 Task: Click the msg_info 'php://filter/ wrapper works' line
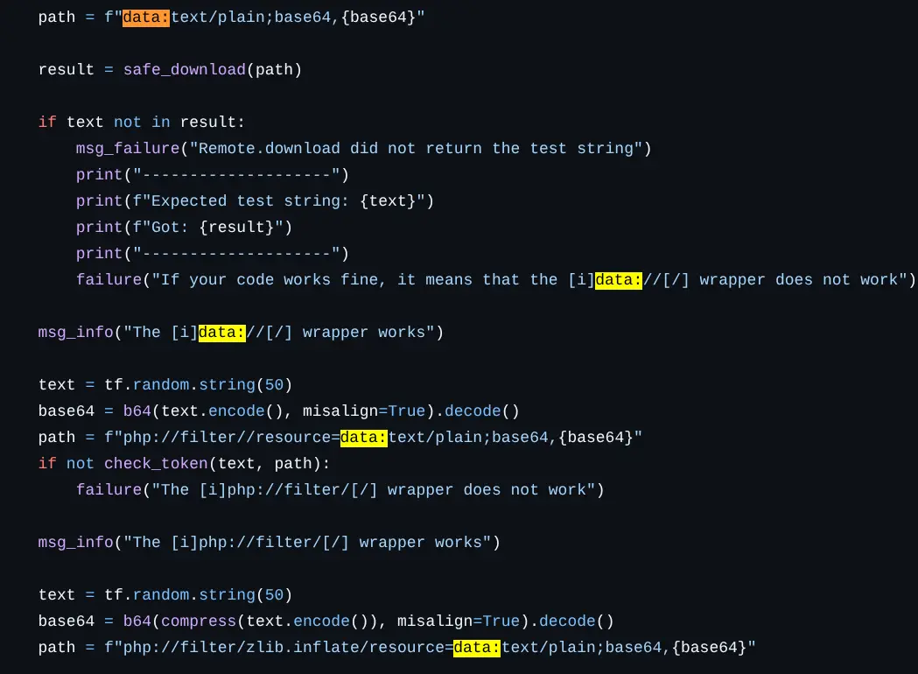[268, 542]
